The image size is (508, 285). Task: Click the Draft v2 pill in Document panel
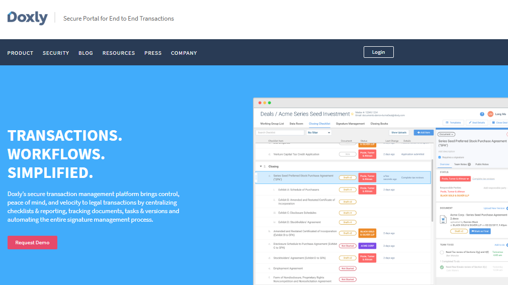click(459, 231)
